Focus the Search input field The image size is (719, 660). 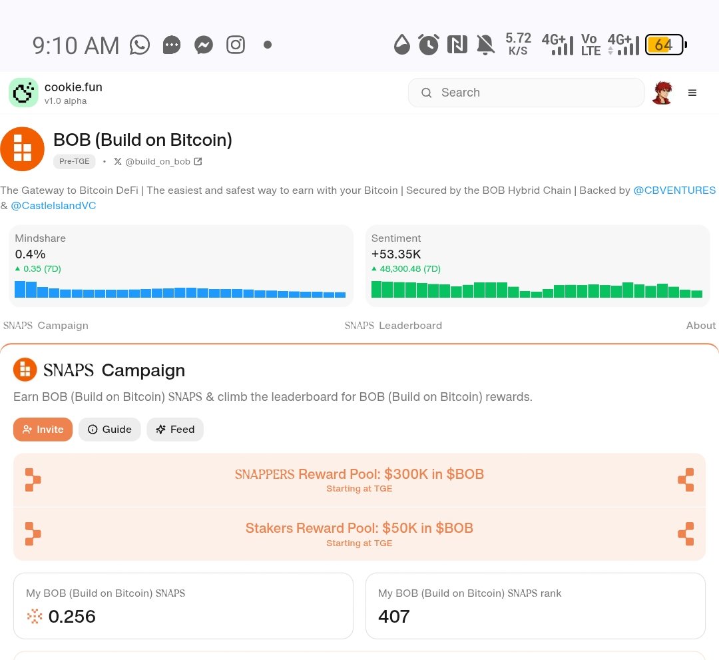[526, 93]
